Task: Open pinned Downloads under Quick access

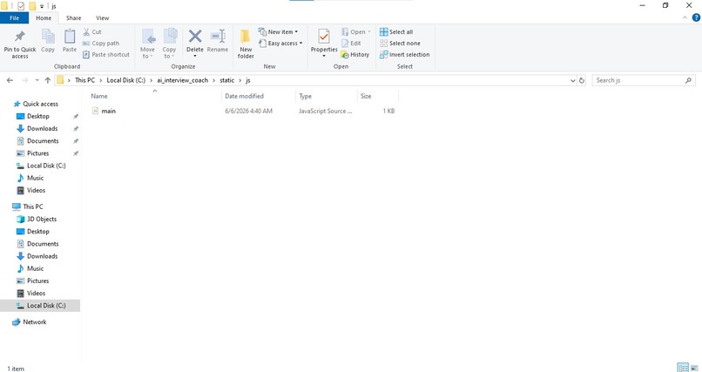Action: pos(42,128)
